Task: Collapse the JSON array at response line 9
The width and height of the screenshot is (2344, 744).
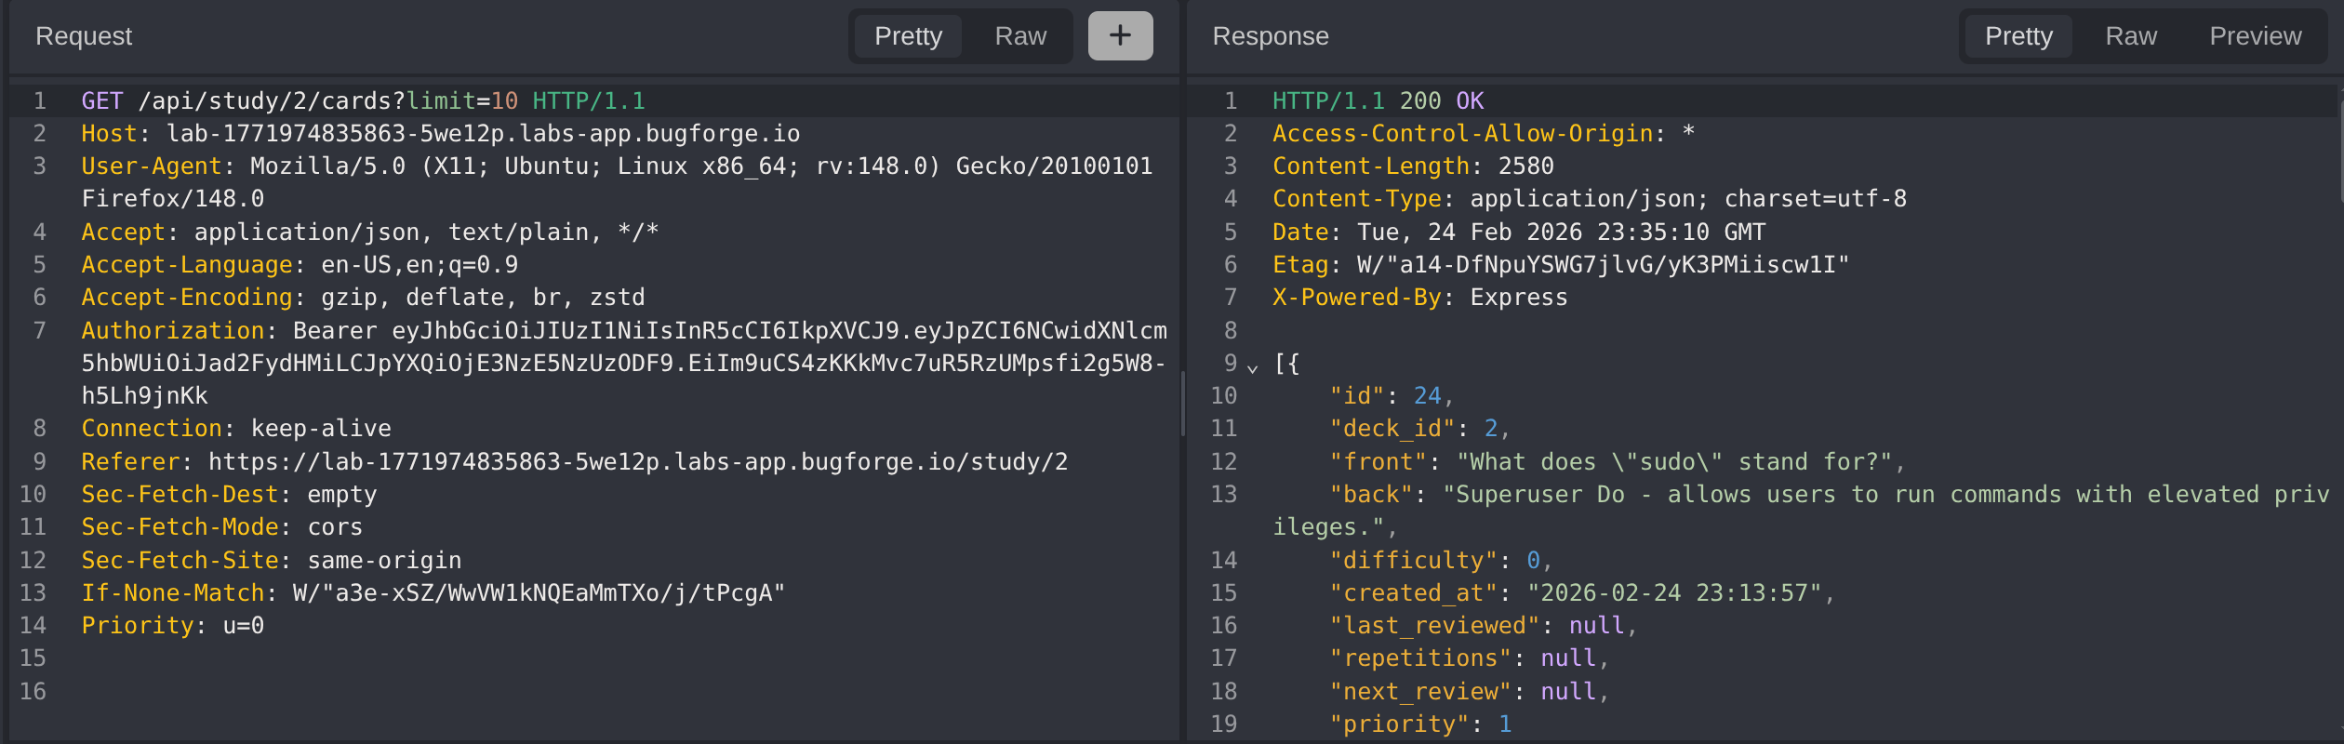Action: point(1253,368)
